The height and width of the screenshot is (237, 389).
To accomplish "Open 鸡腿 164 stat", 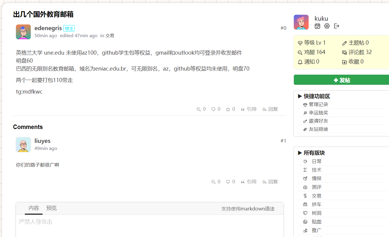I will [312, 52].
